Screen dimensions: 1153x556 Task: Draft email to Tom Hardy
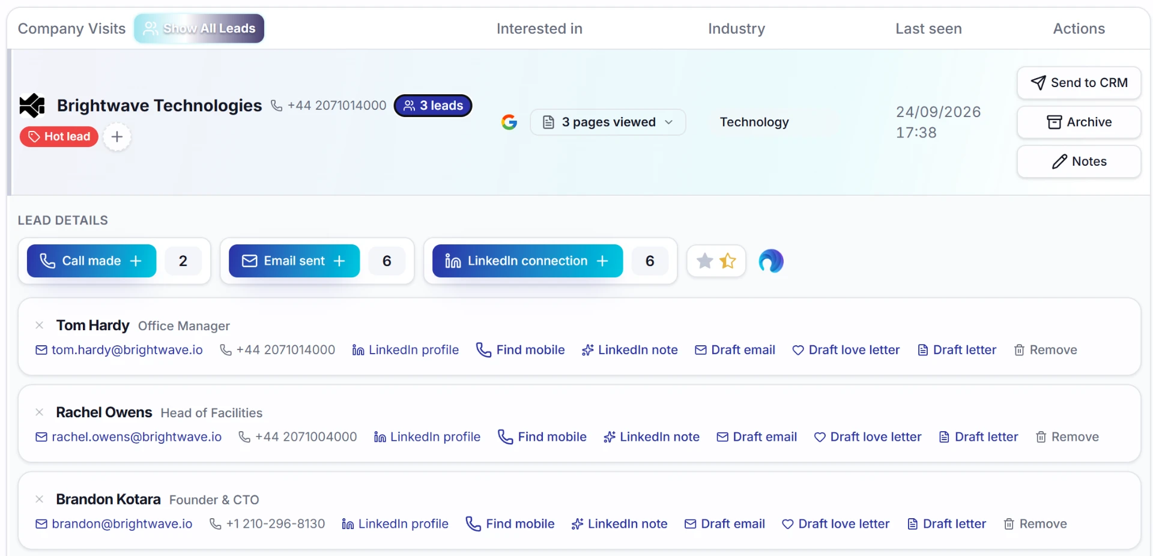[735, 350]
